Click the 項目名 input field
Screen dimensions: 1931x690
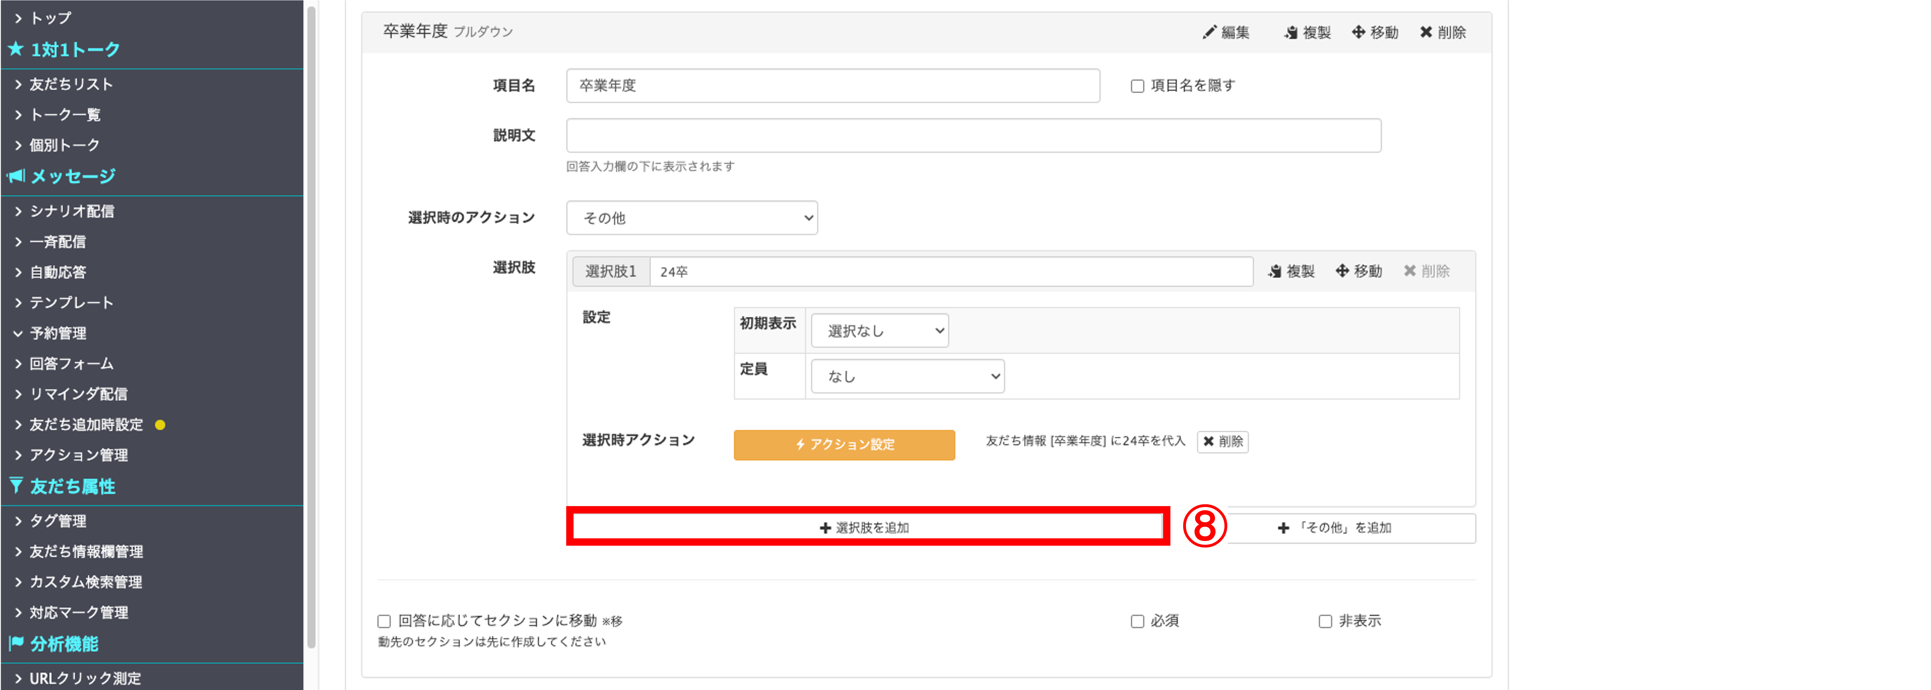click(833, 85)
